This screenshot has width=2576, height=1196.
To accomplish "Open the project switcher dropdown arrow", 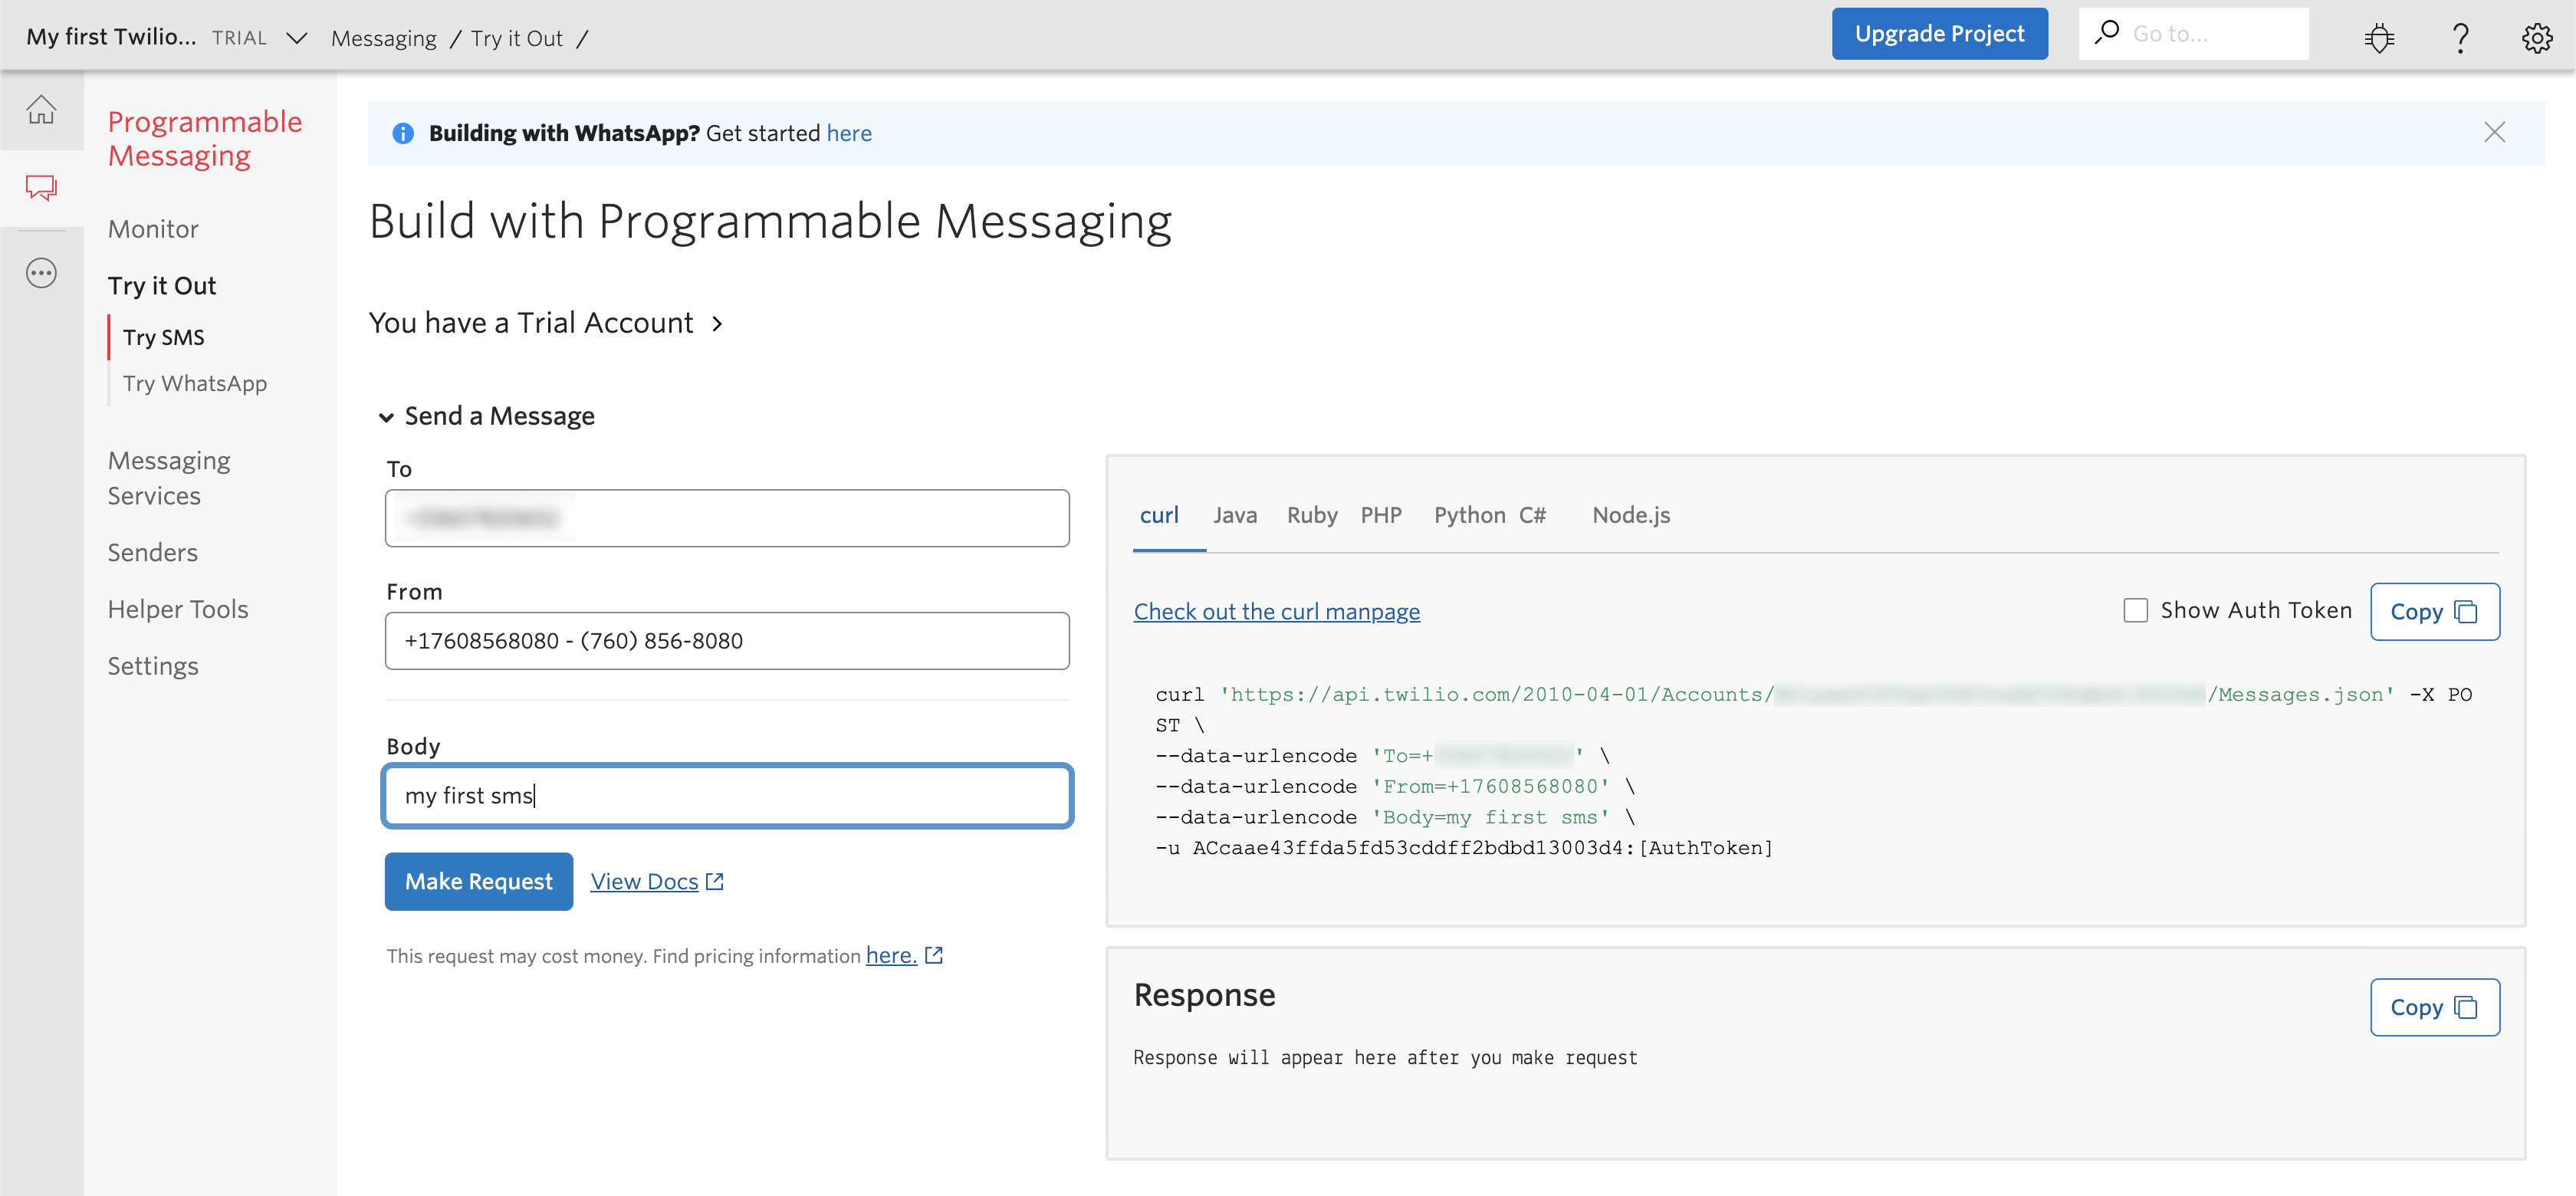I will tap(297, 38).
